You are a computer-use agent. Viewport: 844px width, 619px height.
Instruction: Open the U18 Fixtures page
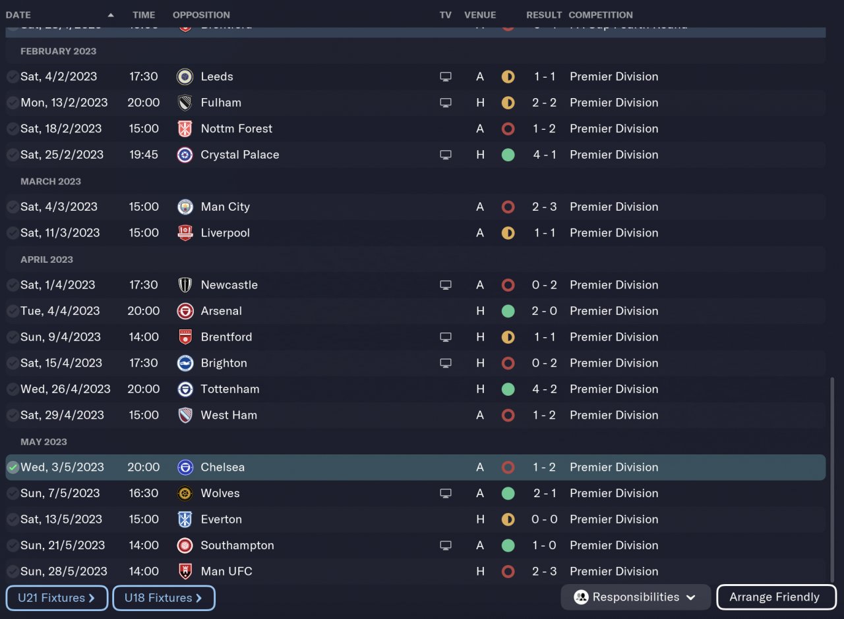(x=164, y=598)
